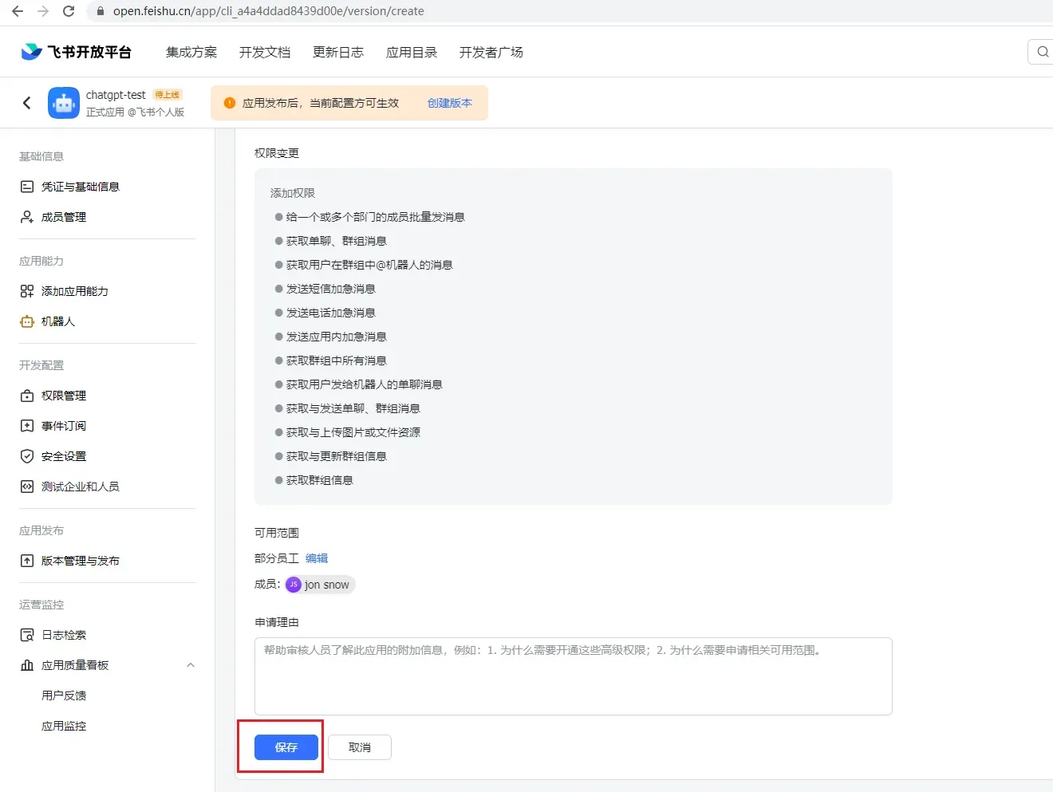1053x792 pixels.
Task: Click the 凭证与基础信息 sidebar icon
Action: pyautogui.click(x=27, y=187)
